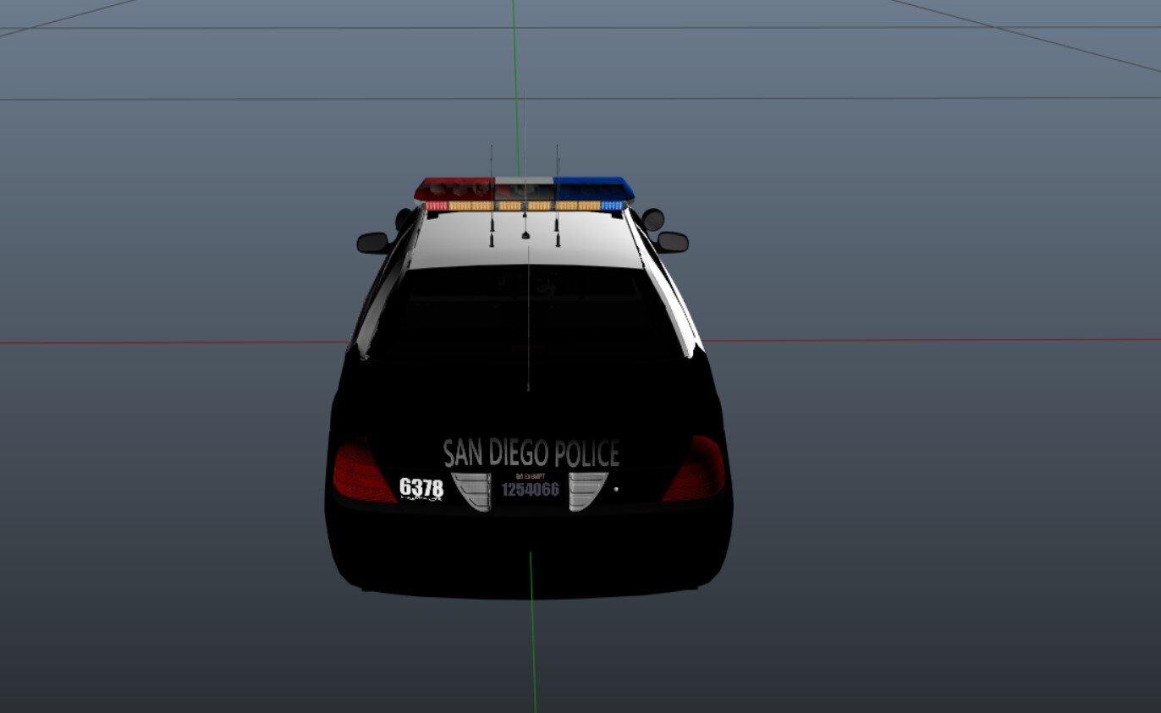Select the trunk keyhole dot
The height and width of the screenshot is (713, 1161).
click(616, 489)
